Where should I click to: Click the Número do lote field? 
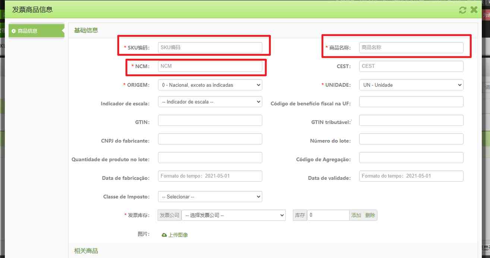(411, 139)
